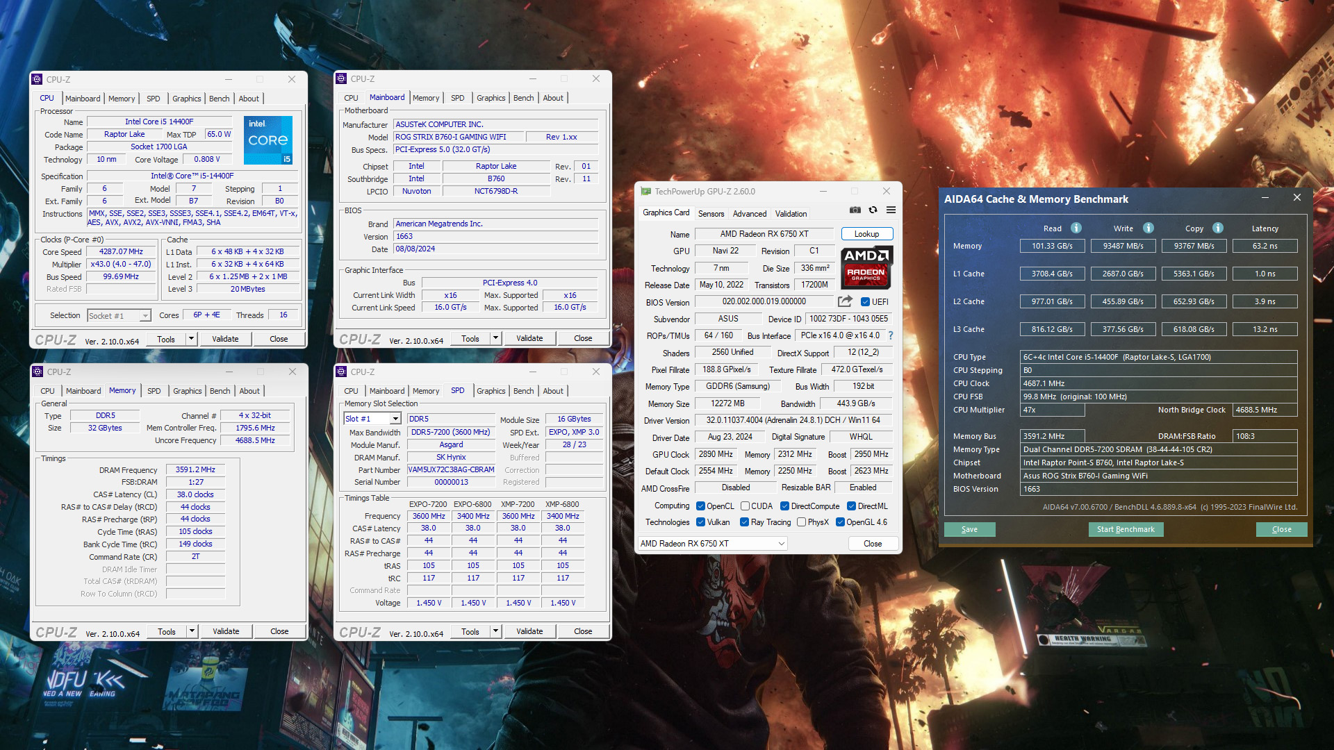Click the GPU-Z title bar app icon

point(646,192)
